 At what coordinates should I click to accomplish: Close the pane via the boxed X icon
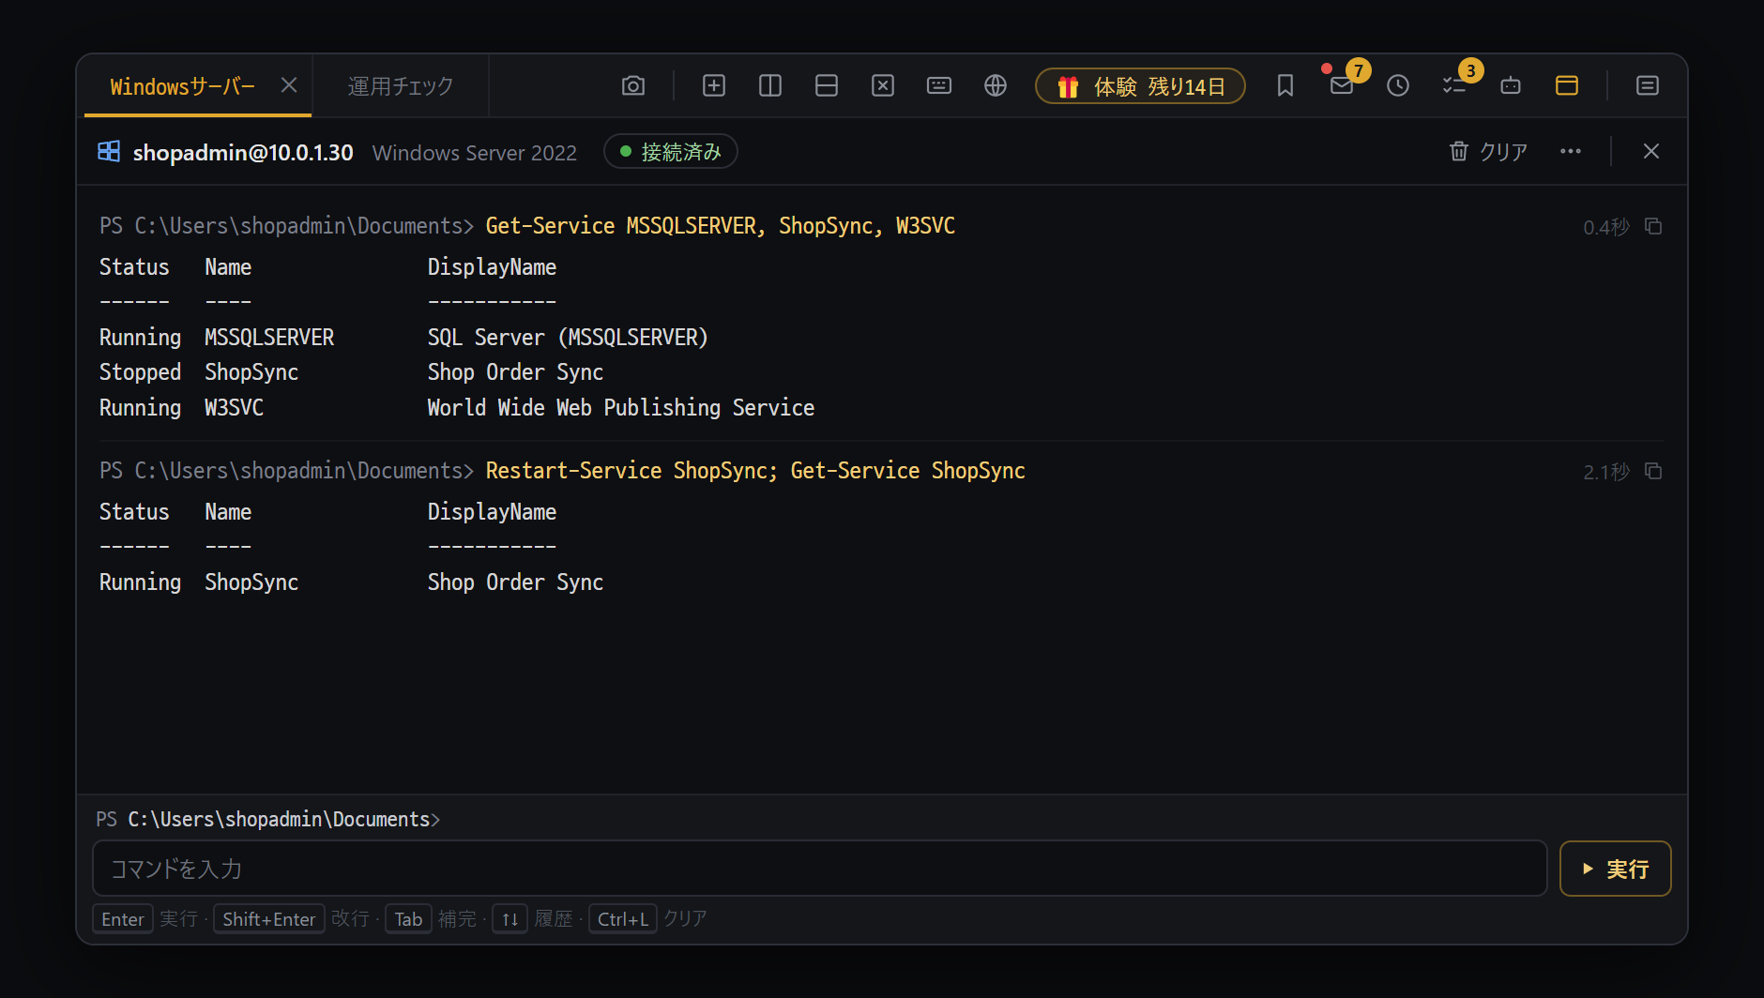[x=883, y=86]
